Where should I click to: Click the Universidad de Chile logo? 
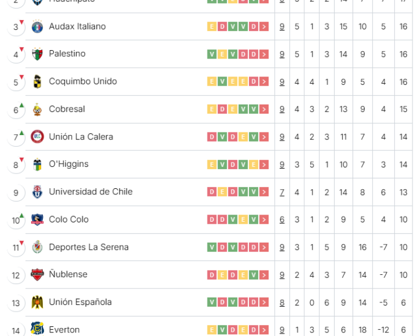(x=37, y=192)
